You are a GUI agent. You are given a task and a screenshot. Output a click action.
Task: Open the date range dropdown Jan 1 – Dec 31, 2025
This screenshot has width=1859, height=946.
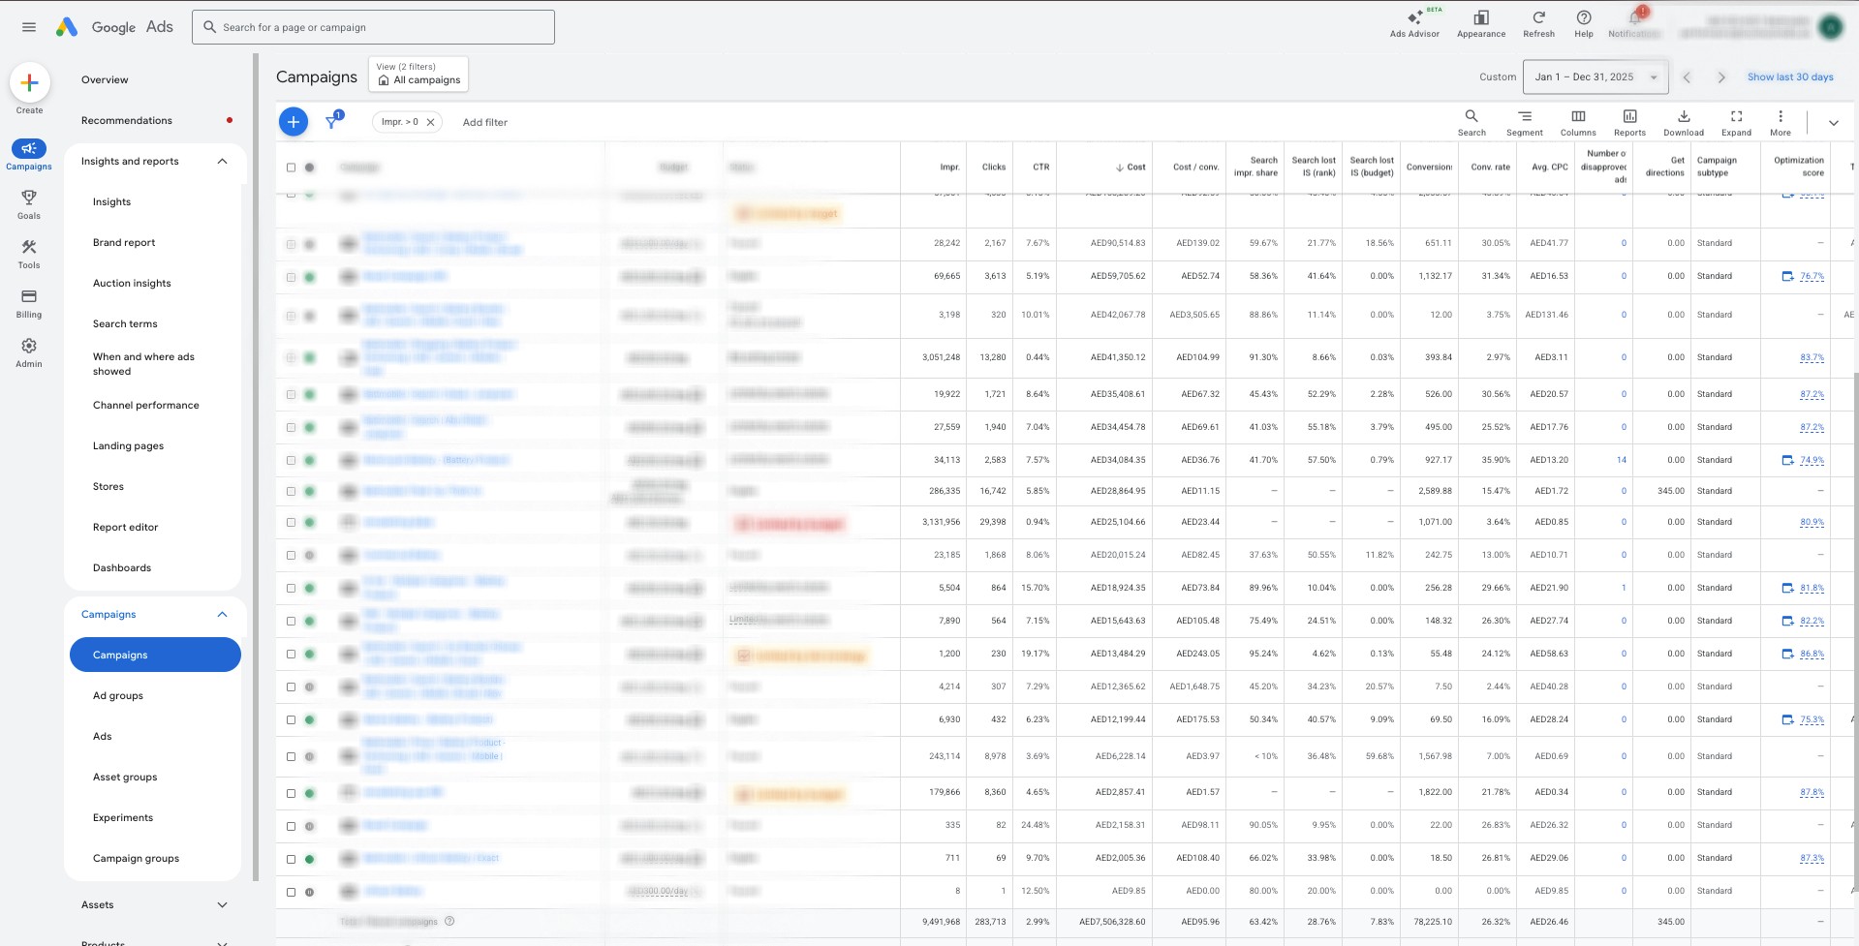[1595, 77]
